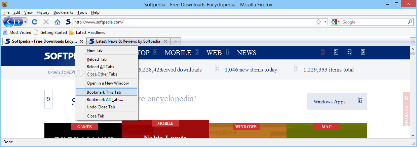
Task: Click the WINDOWS category label
Action: coord(246,127)
